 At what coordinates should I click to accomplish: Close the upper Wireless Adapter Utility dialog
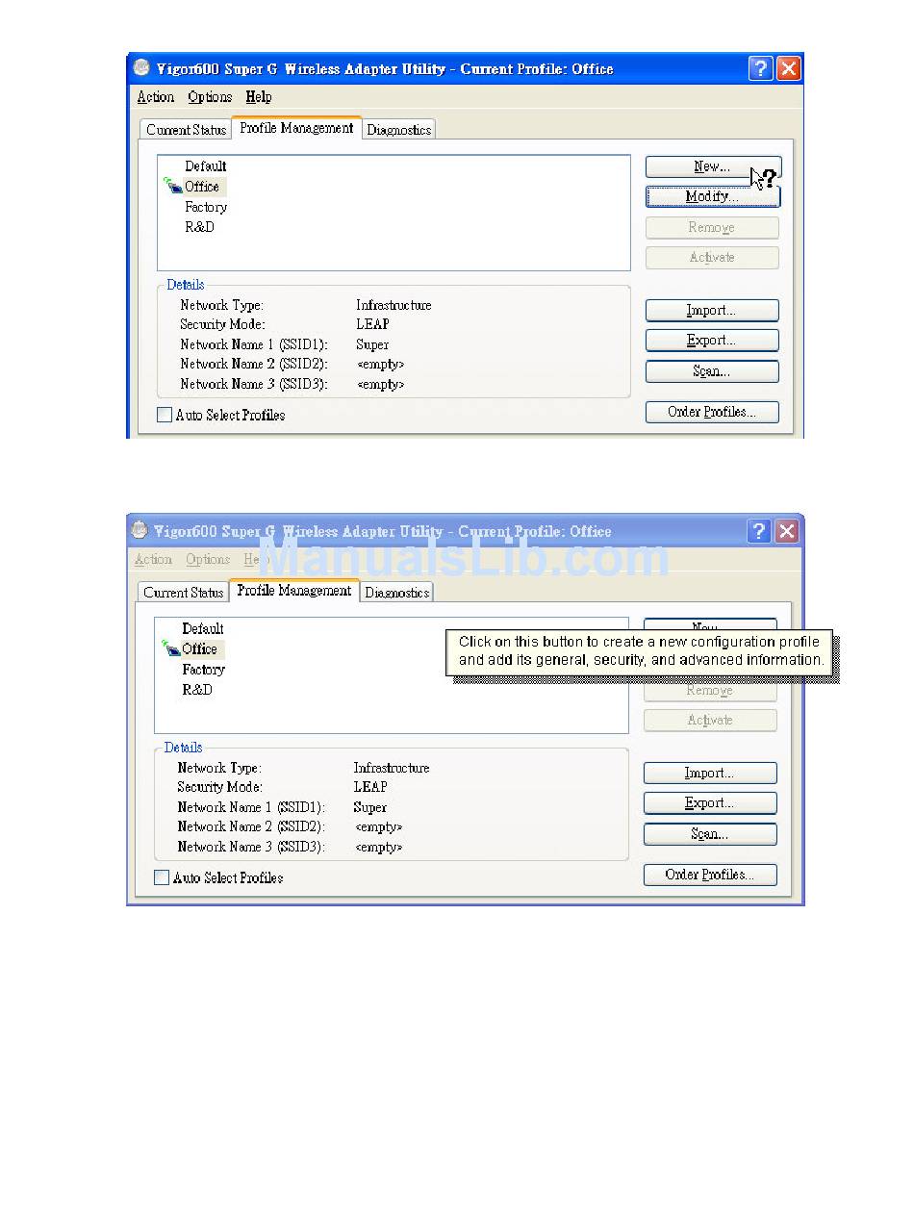coord(788,68)
